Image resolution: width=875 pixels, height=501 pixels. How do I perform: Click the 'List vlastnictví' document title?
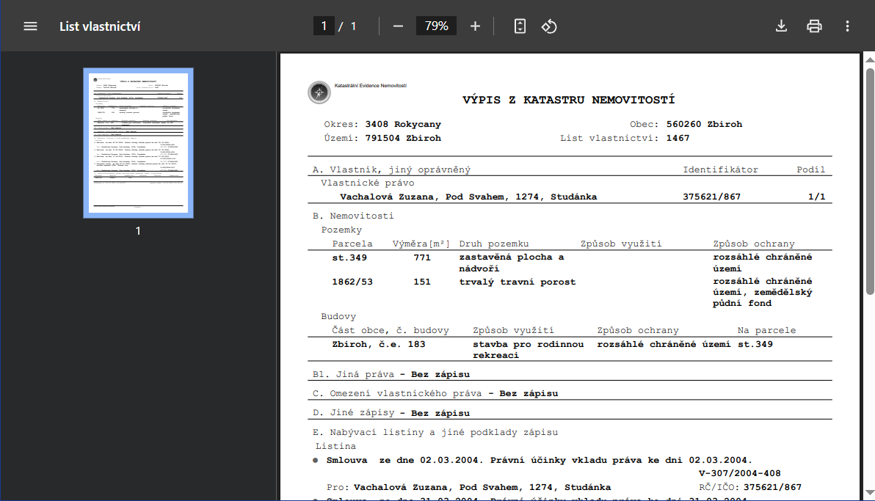click(x=100, y=26)
